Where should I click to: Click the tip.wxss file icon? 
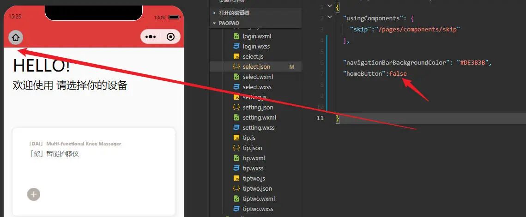pyautogui.click(x=236, y=168)
